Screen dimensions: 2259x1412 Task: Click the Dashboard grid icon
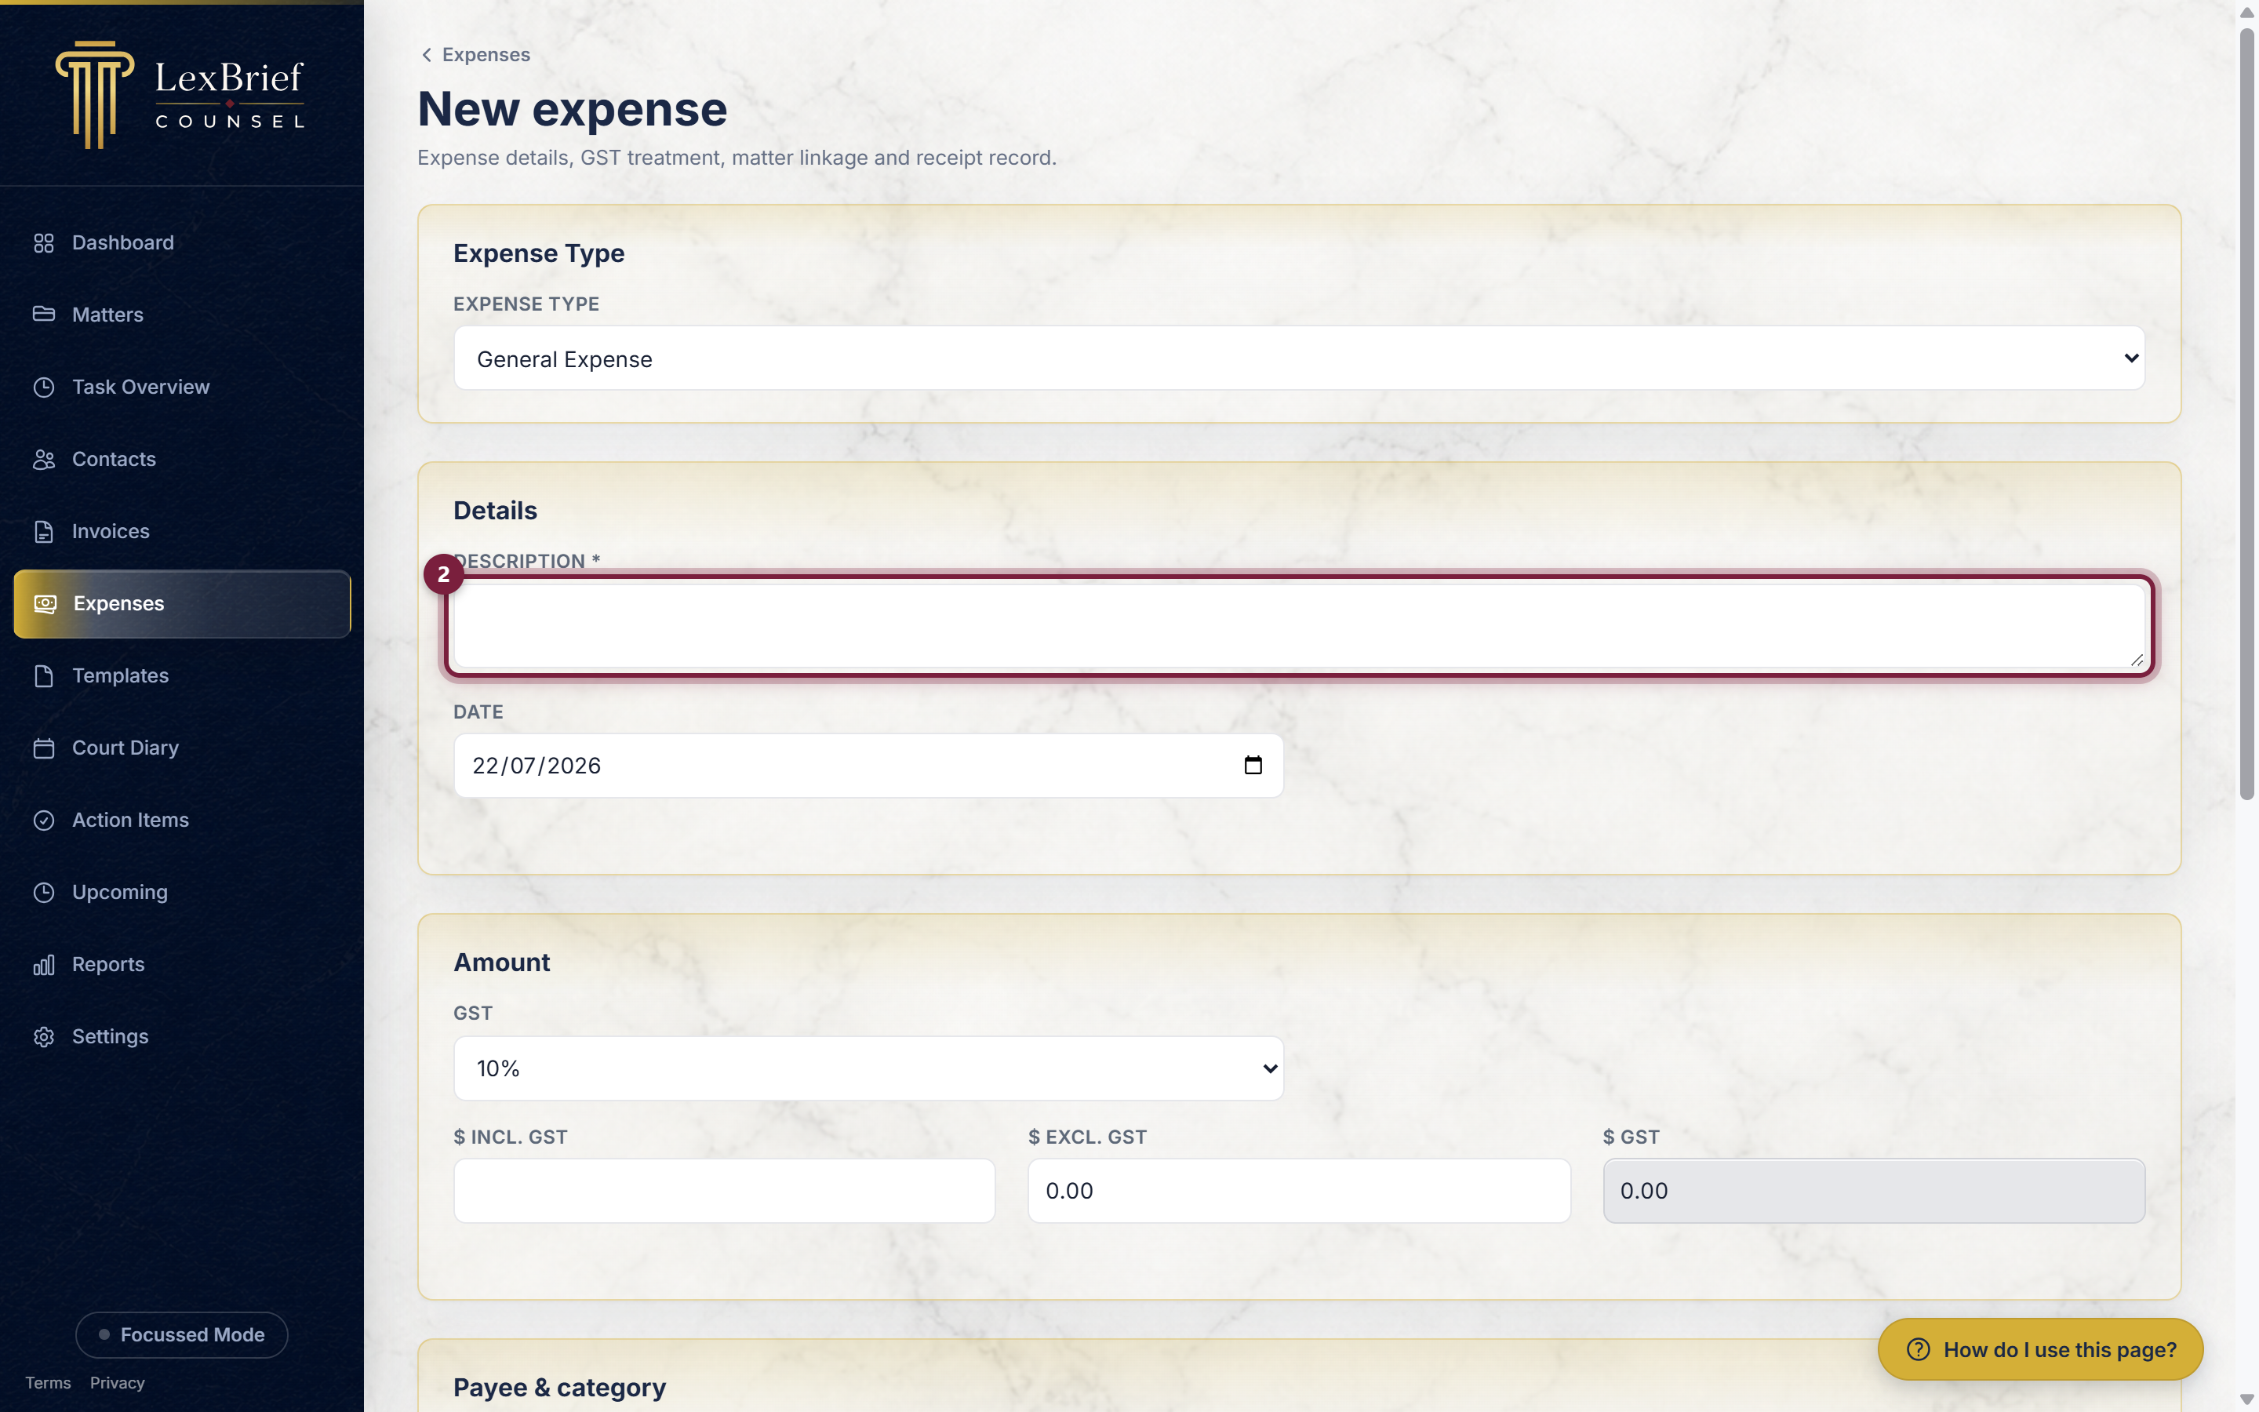pyautogui.click(x=44, y=243)
